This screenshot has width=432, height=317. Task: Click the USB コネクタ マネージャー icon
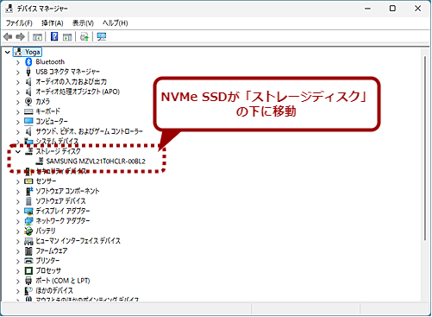28,72
